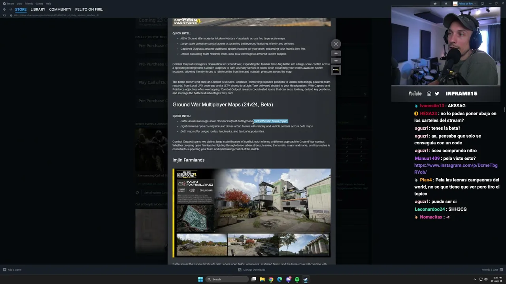Screen dimensions: 506x284
Task: Open Friends & Chat
Action: [492, 270]
